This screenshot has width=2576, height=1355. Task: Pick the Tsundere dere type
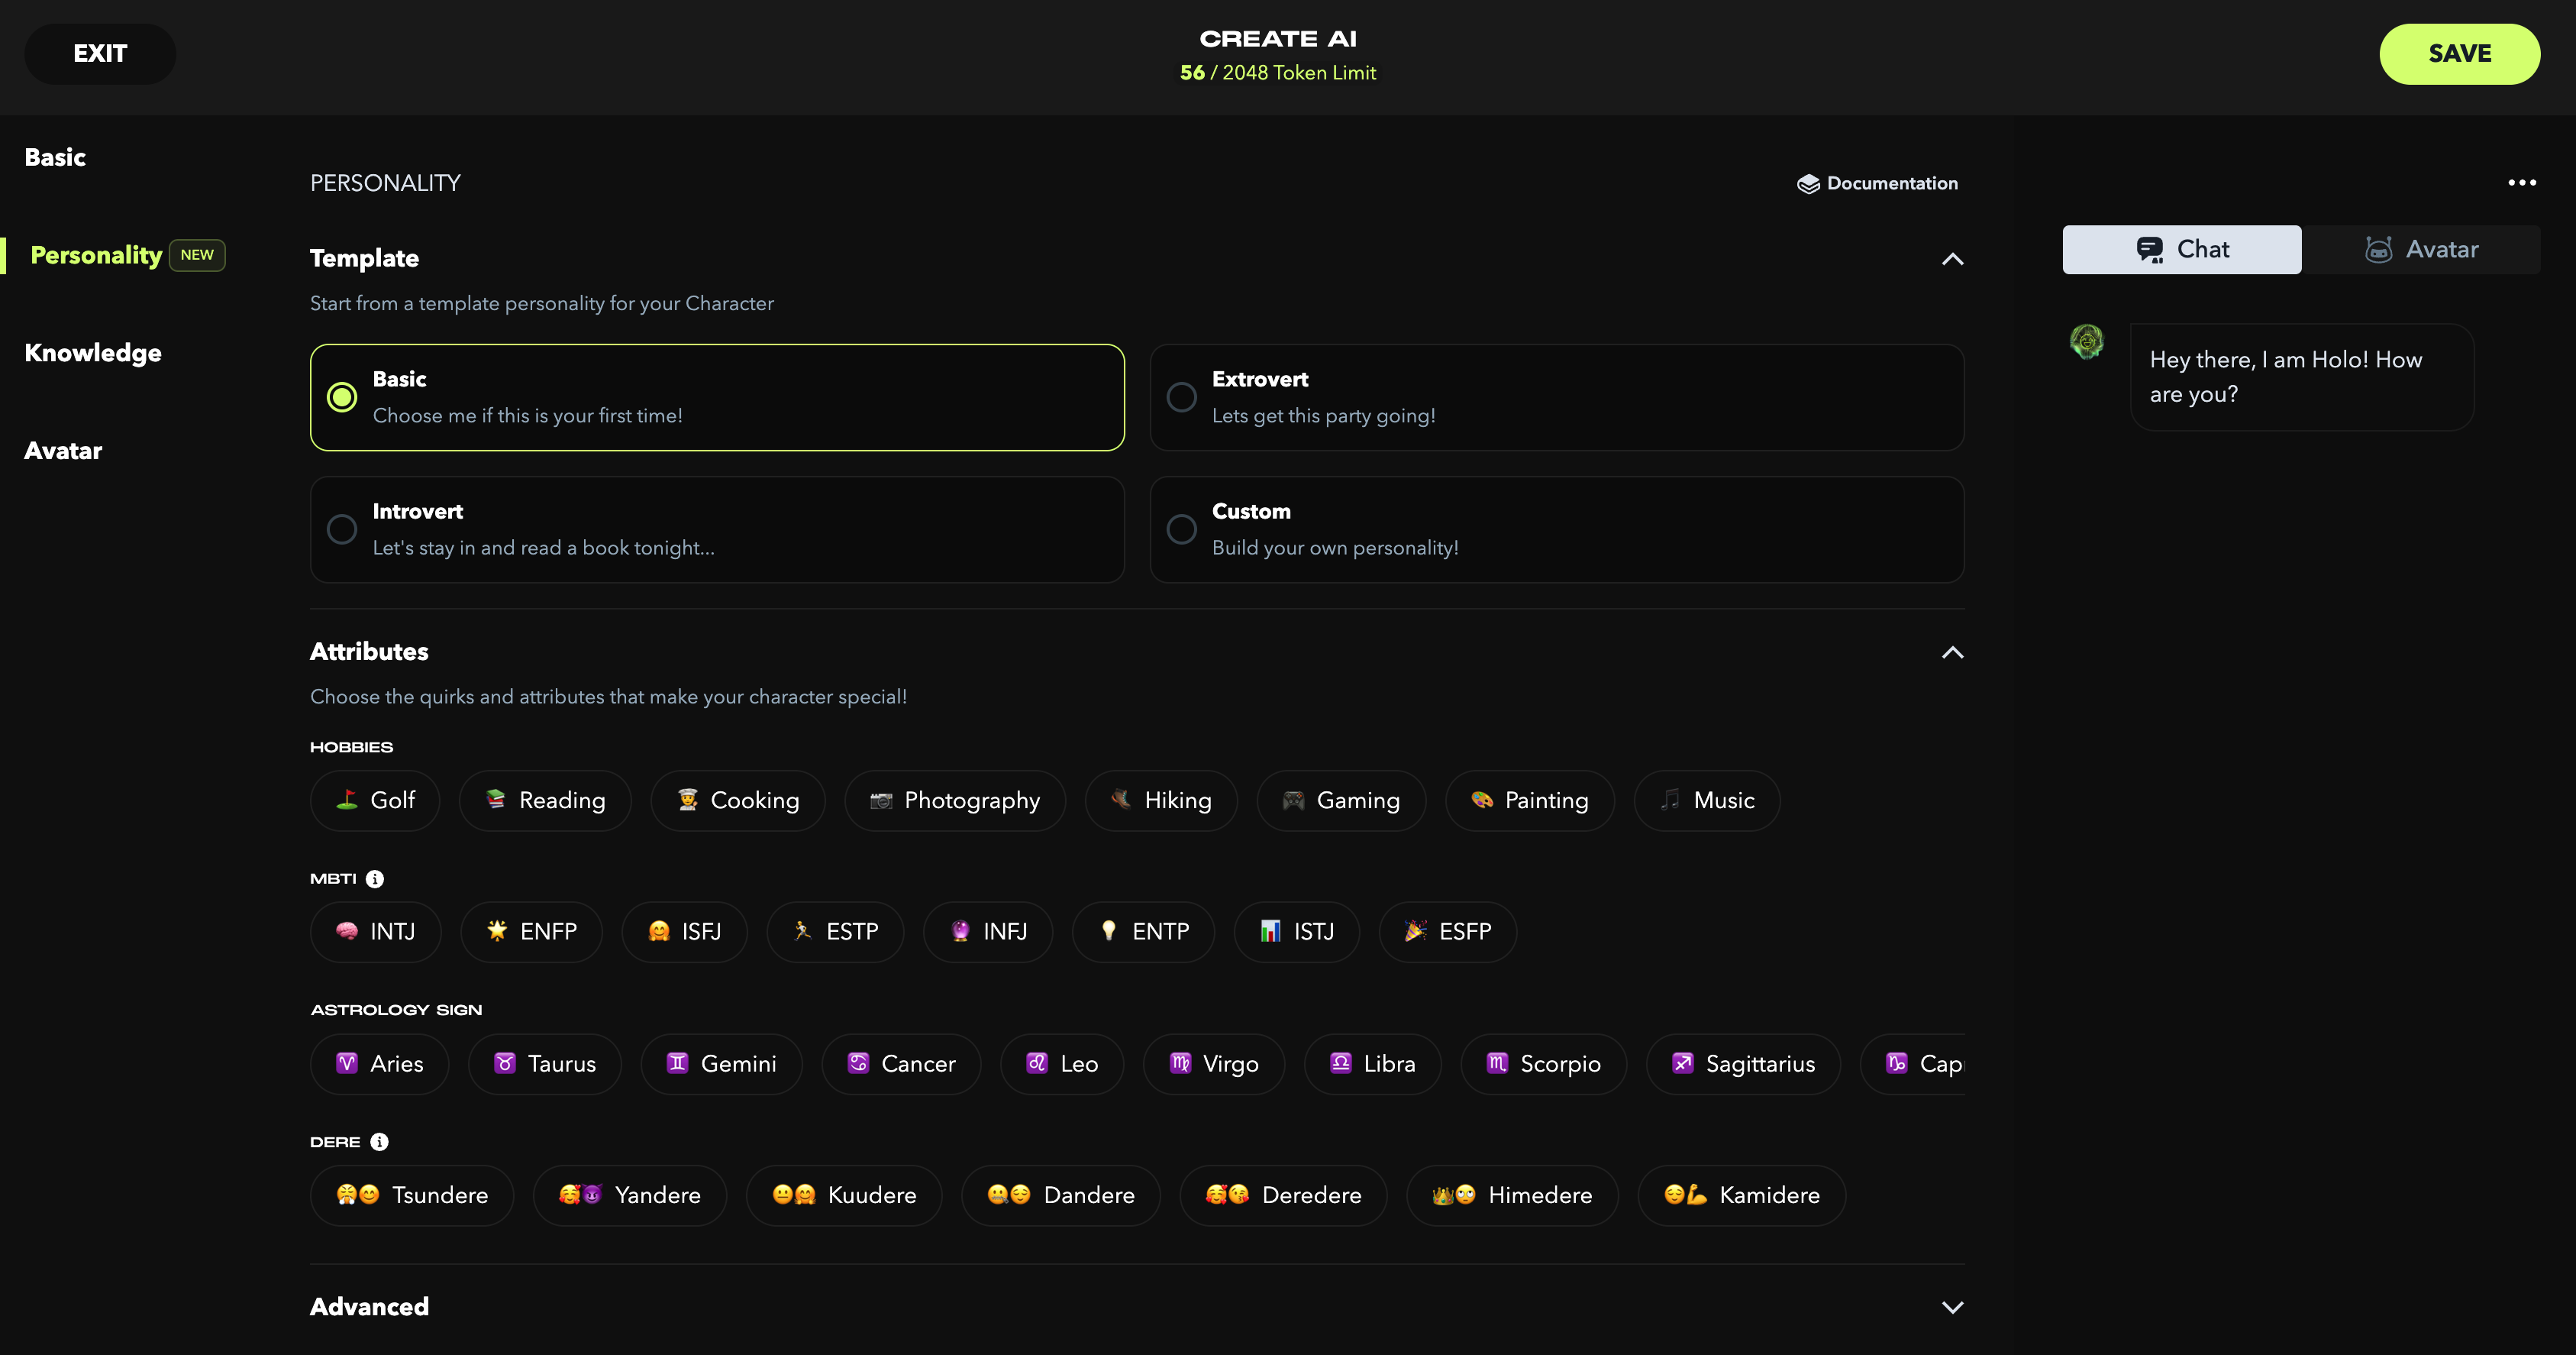coord(412,1195)
